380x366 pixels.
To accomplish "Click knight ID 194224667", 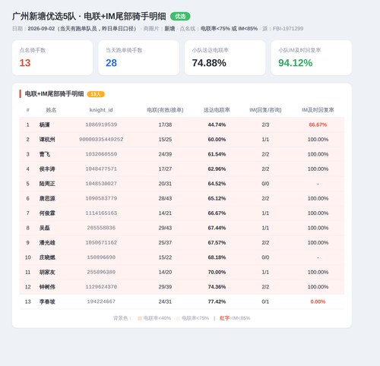I will 101,301.
